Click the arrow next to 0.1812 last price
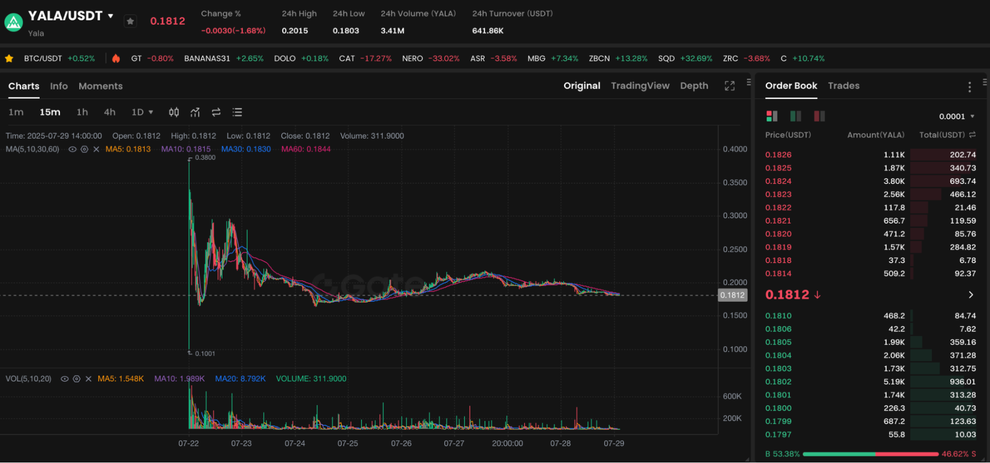This screenshot has height=463, width=990. pos(971,295)
